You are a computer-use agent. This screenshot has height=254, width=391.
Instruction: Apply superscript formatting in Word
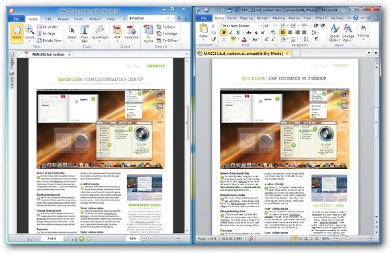(263, 33)
